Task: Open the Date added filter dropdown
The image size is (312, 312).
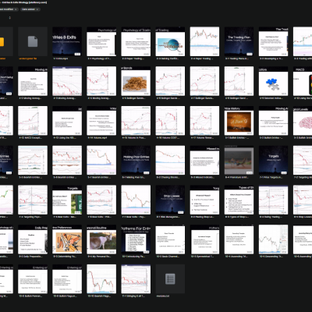Action: pos(30,9)
